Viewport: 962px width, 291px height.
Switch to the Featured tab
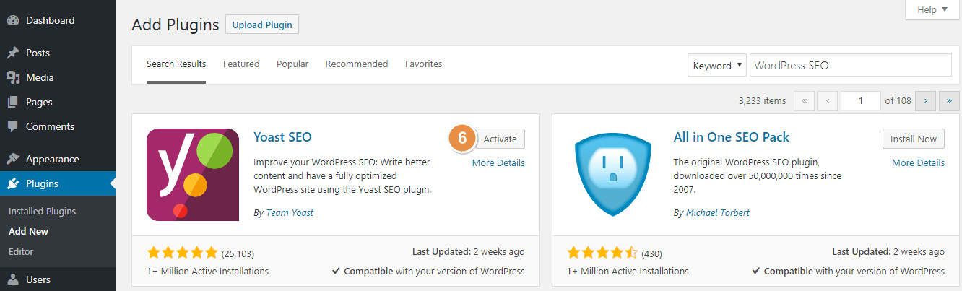(241, 64)
